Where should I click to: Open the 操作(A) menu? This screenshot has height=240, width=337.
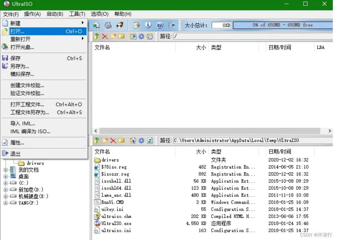point(32,14)
